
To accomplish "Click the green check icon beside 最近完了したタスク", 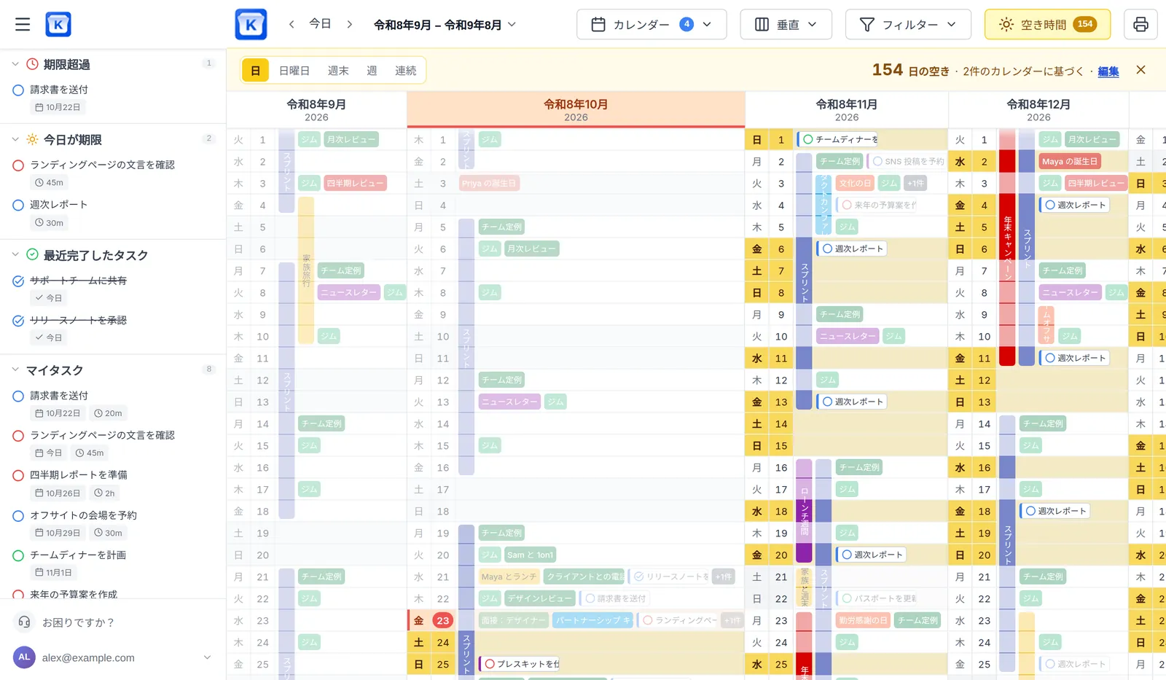I will click(32, 254).
